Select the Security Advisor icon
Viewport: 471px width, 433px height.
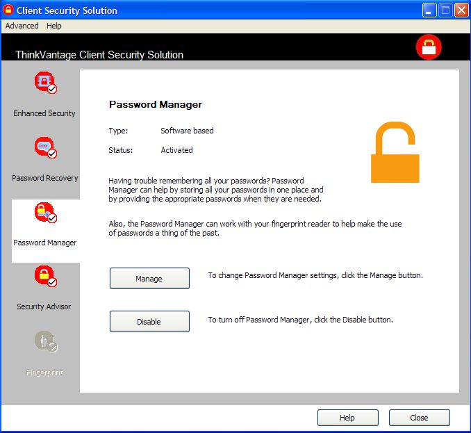pyautogui.click(x=45, y=276)
